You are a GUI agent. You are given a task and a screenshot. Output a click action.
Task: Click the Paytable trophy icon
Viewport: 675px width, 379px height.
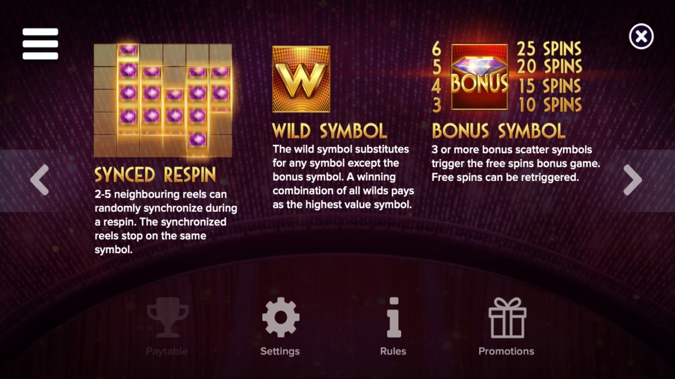click(167, 318)
